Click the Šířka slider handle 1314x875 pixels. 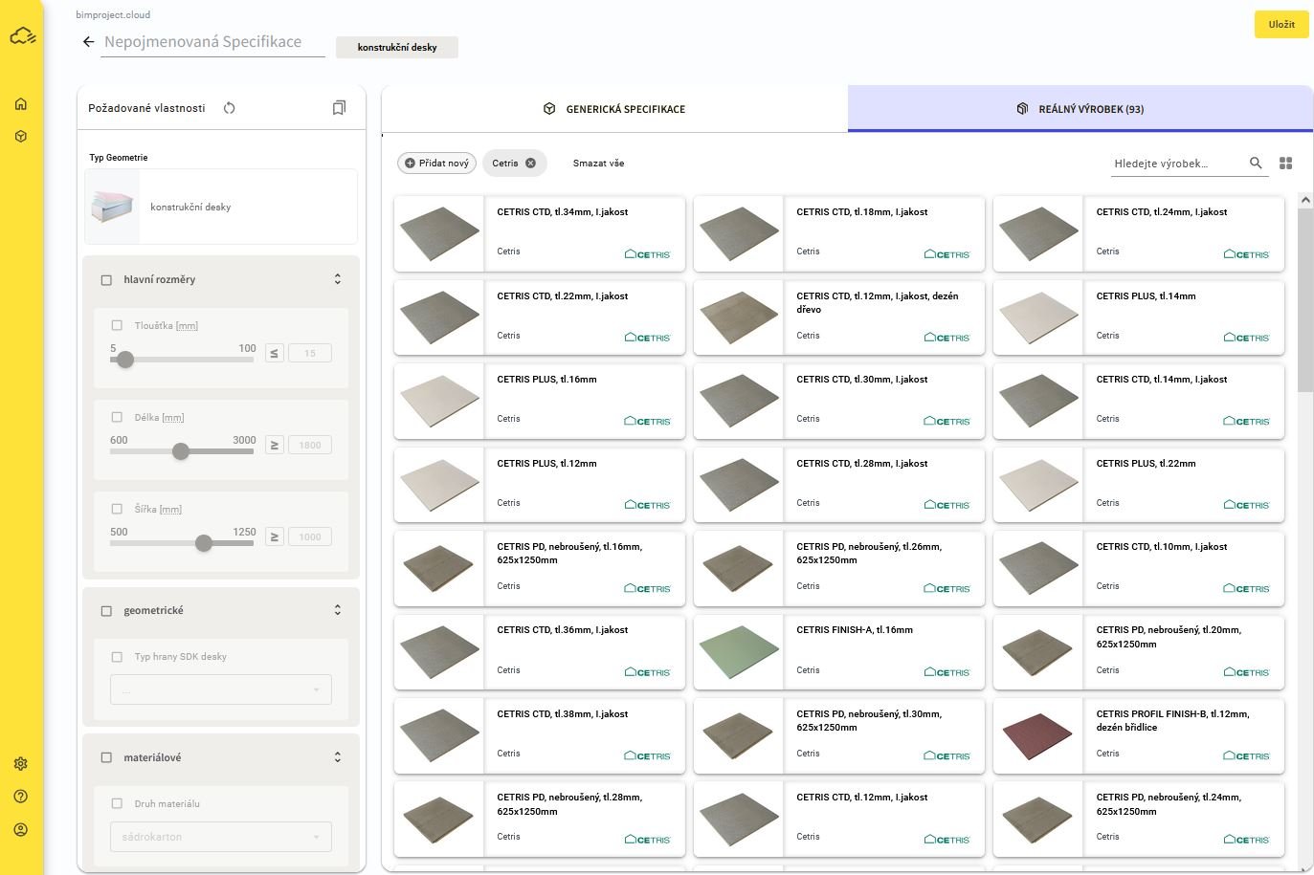204,543
